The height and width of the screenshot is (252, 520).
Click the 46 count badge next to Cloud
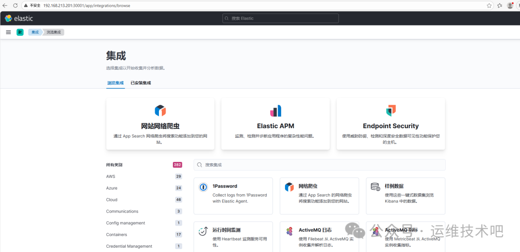179,200
